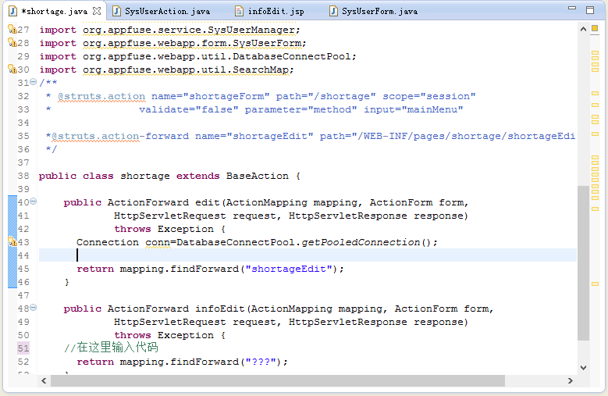Click the vertical scrollbar down arrow

583,367
